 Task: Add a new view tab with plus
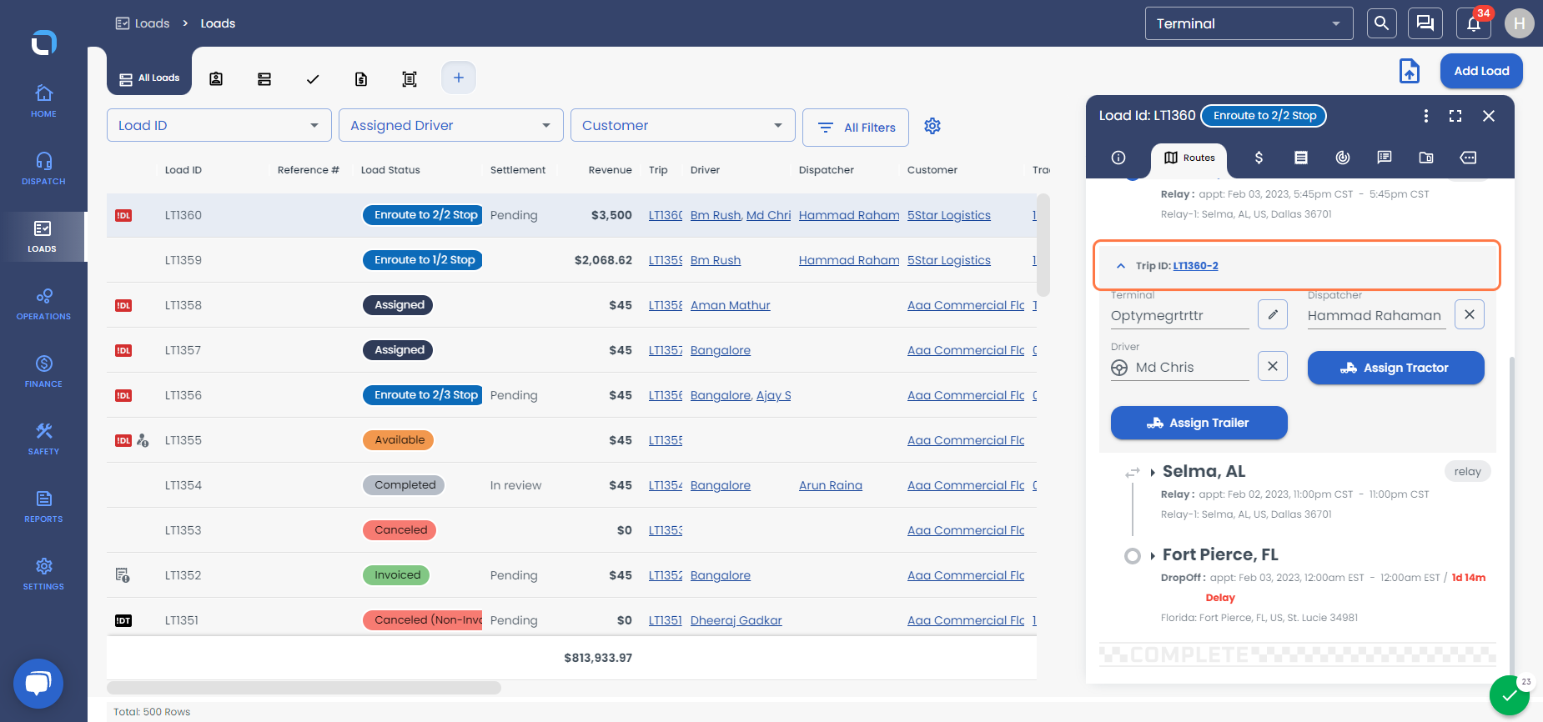pos(459,78)
